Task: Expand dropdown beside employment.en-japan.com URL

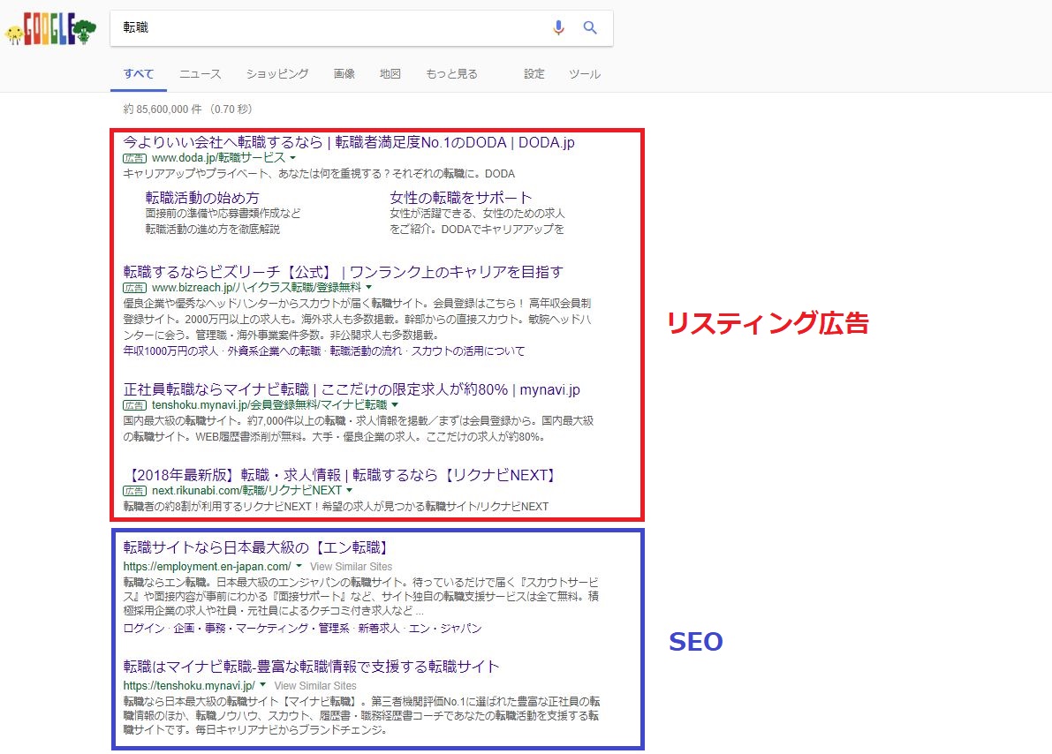Action: (x=299, y=566)
